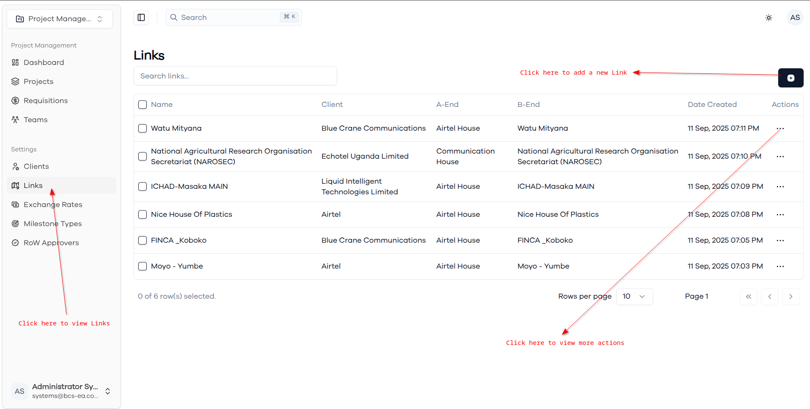The image size is (810, 409).
Task: Go to first page of links
Action: tap(749, 297)
